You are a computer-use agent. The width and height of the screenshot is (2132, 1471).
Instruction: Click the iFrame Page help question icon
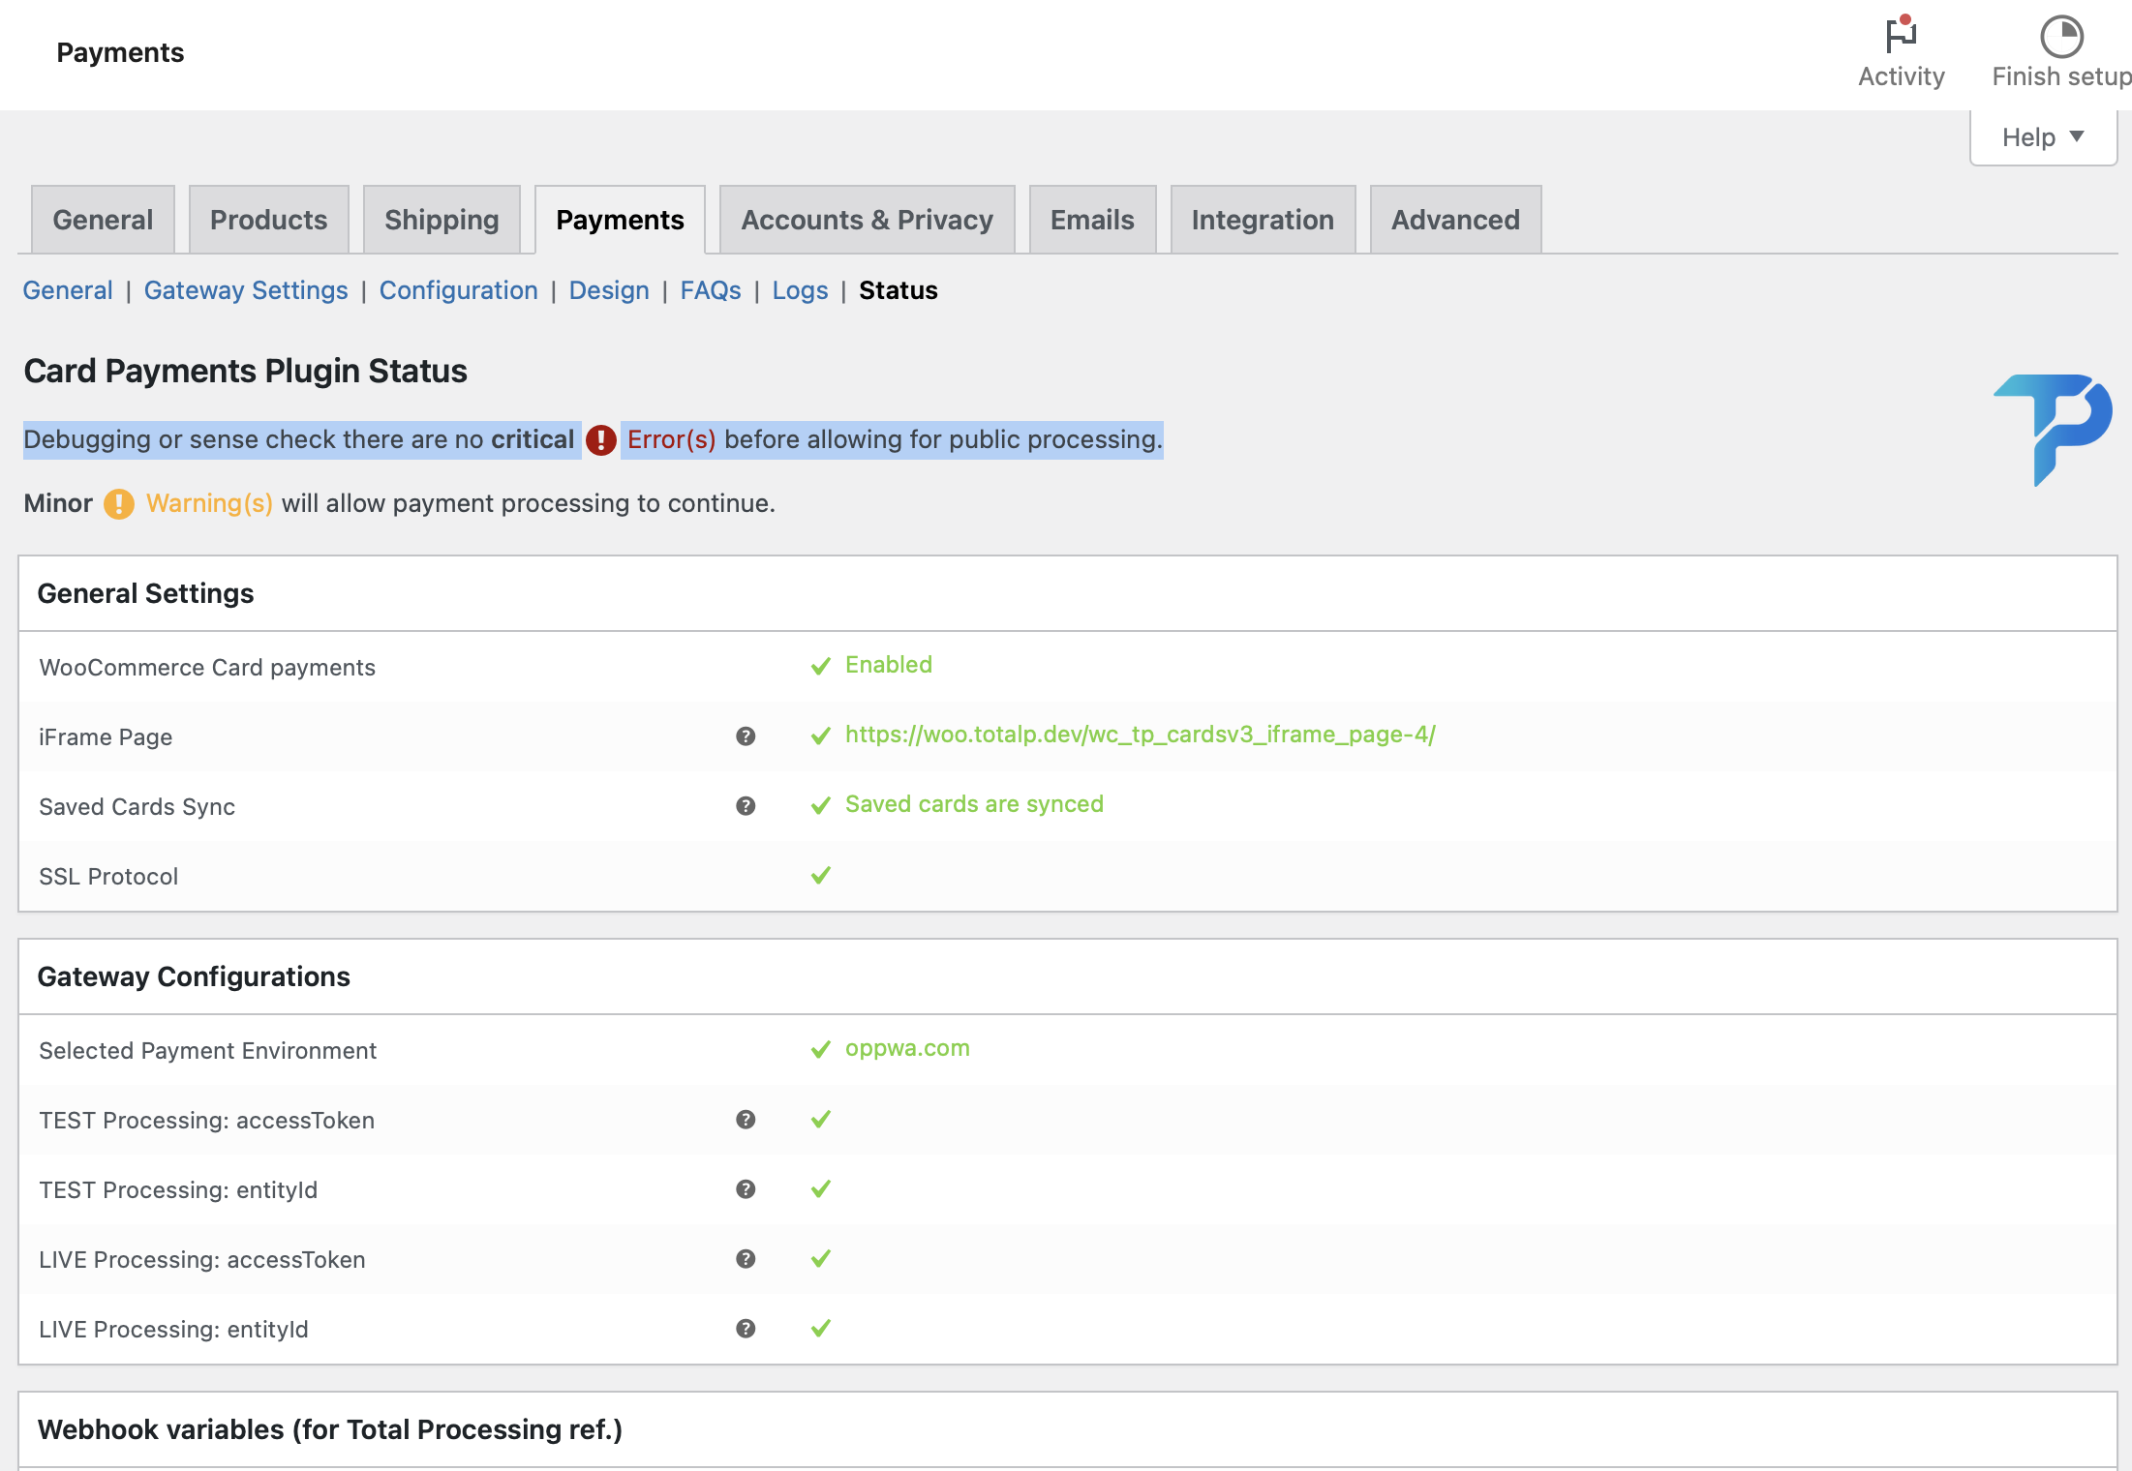pos(745,736)
